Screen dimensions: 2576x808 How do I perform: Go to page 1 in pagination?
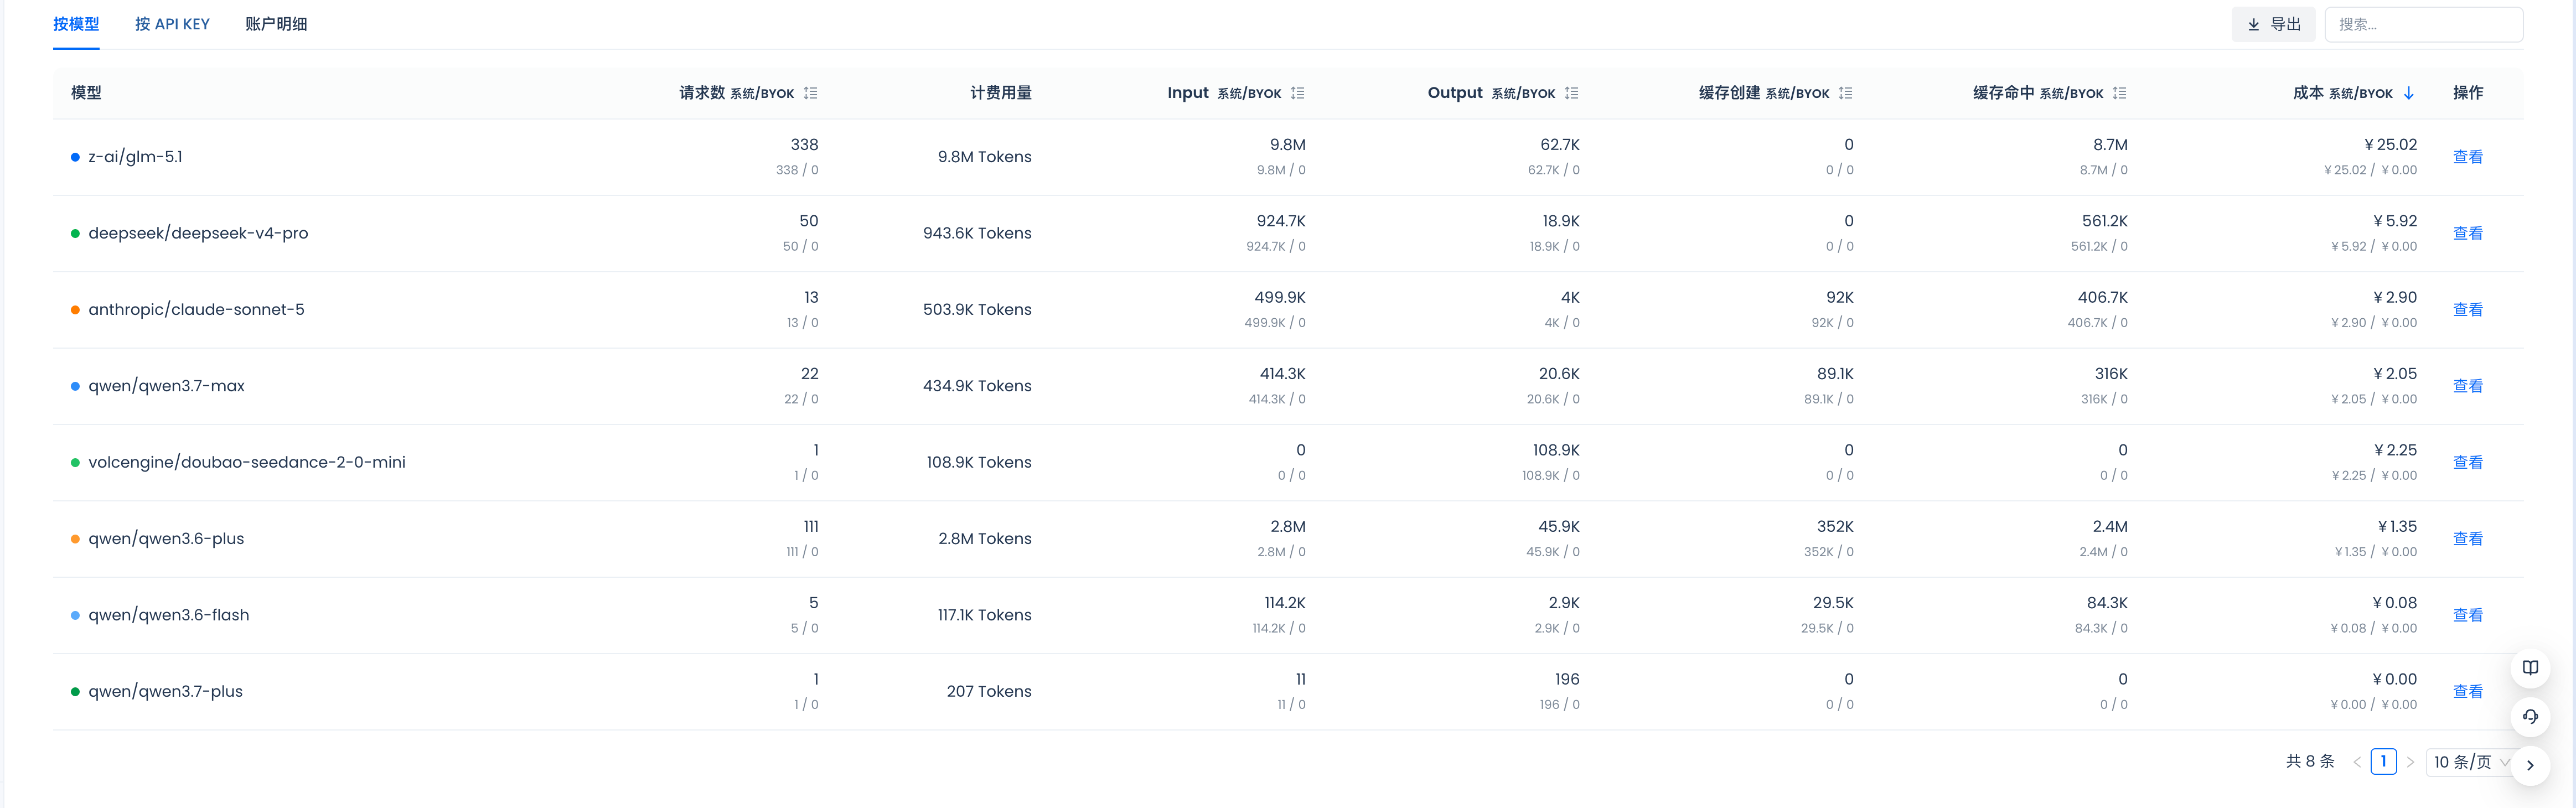2384,762
